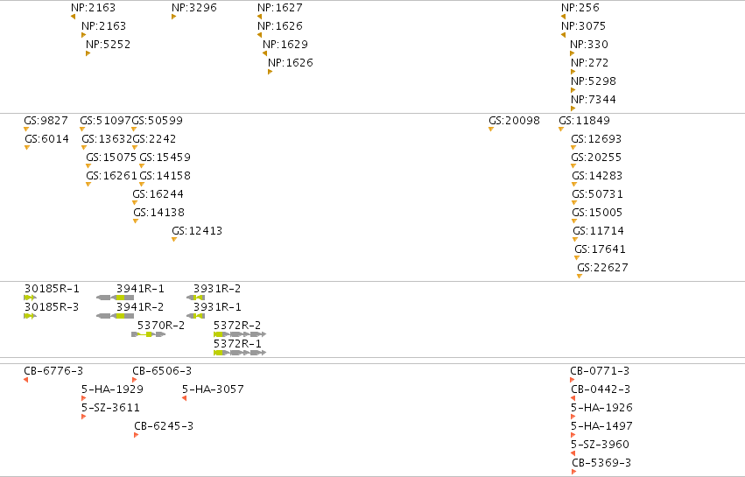Screen dimensions: 745x477
Task: Select the GS:15005 feature label
Action: (x=597, y=213)
